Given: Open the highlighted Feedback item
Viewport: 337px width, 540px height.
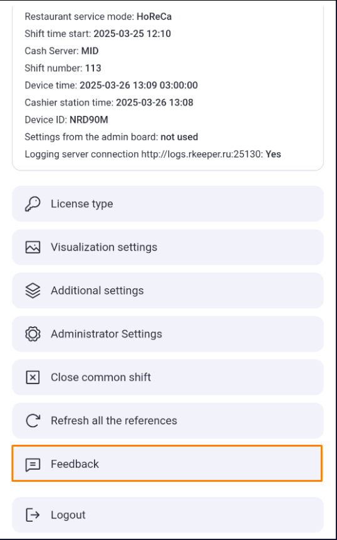Looking at the screenshot, I should 167,463.
